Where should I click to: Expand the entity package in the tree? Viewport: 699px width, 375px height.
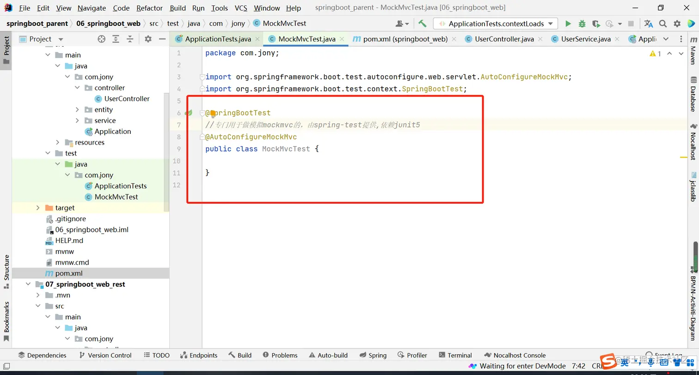pyautogui.click(x=77, y=109)
